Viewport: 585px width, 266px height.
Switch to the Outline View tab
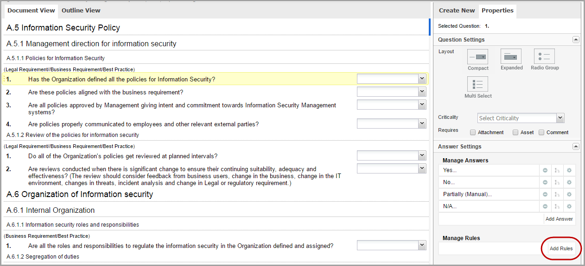[81, 10]
